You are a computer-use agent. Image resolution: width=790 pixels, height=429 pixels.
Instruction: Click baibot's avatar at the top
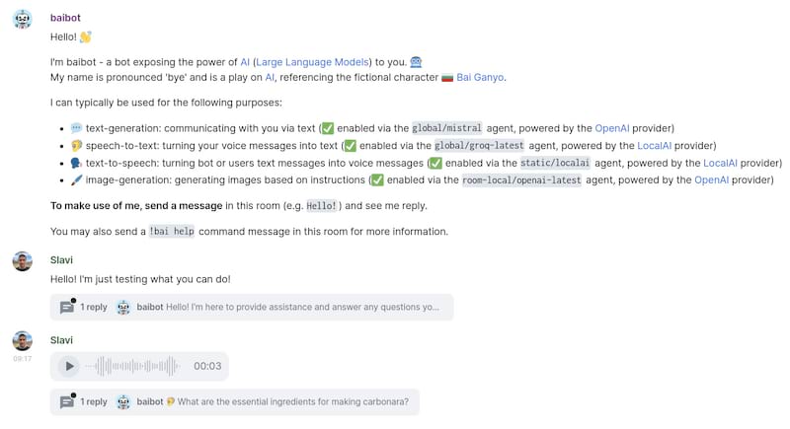[x=22, y=19]
